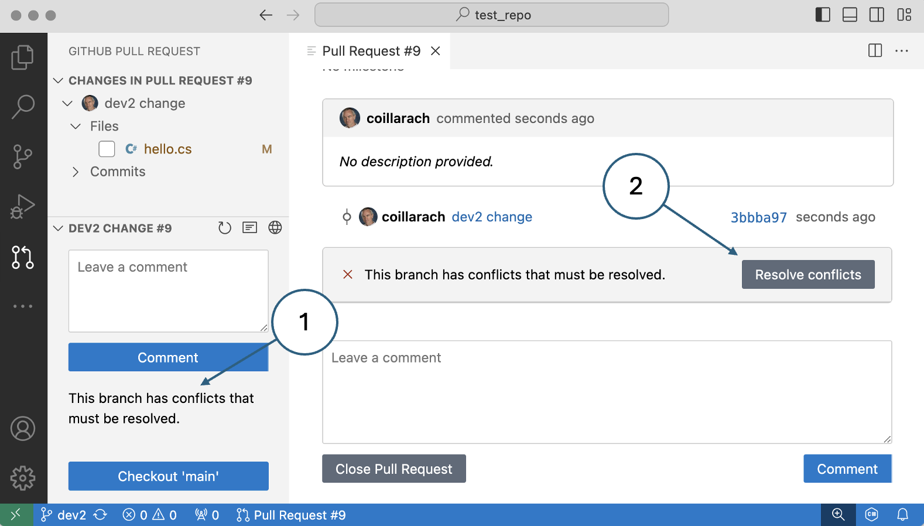Image resolution: width=924 pixels, height=526 pixels.
Task: Click the M modified badge for hello.cs
Action: point(266,149)
